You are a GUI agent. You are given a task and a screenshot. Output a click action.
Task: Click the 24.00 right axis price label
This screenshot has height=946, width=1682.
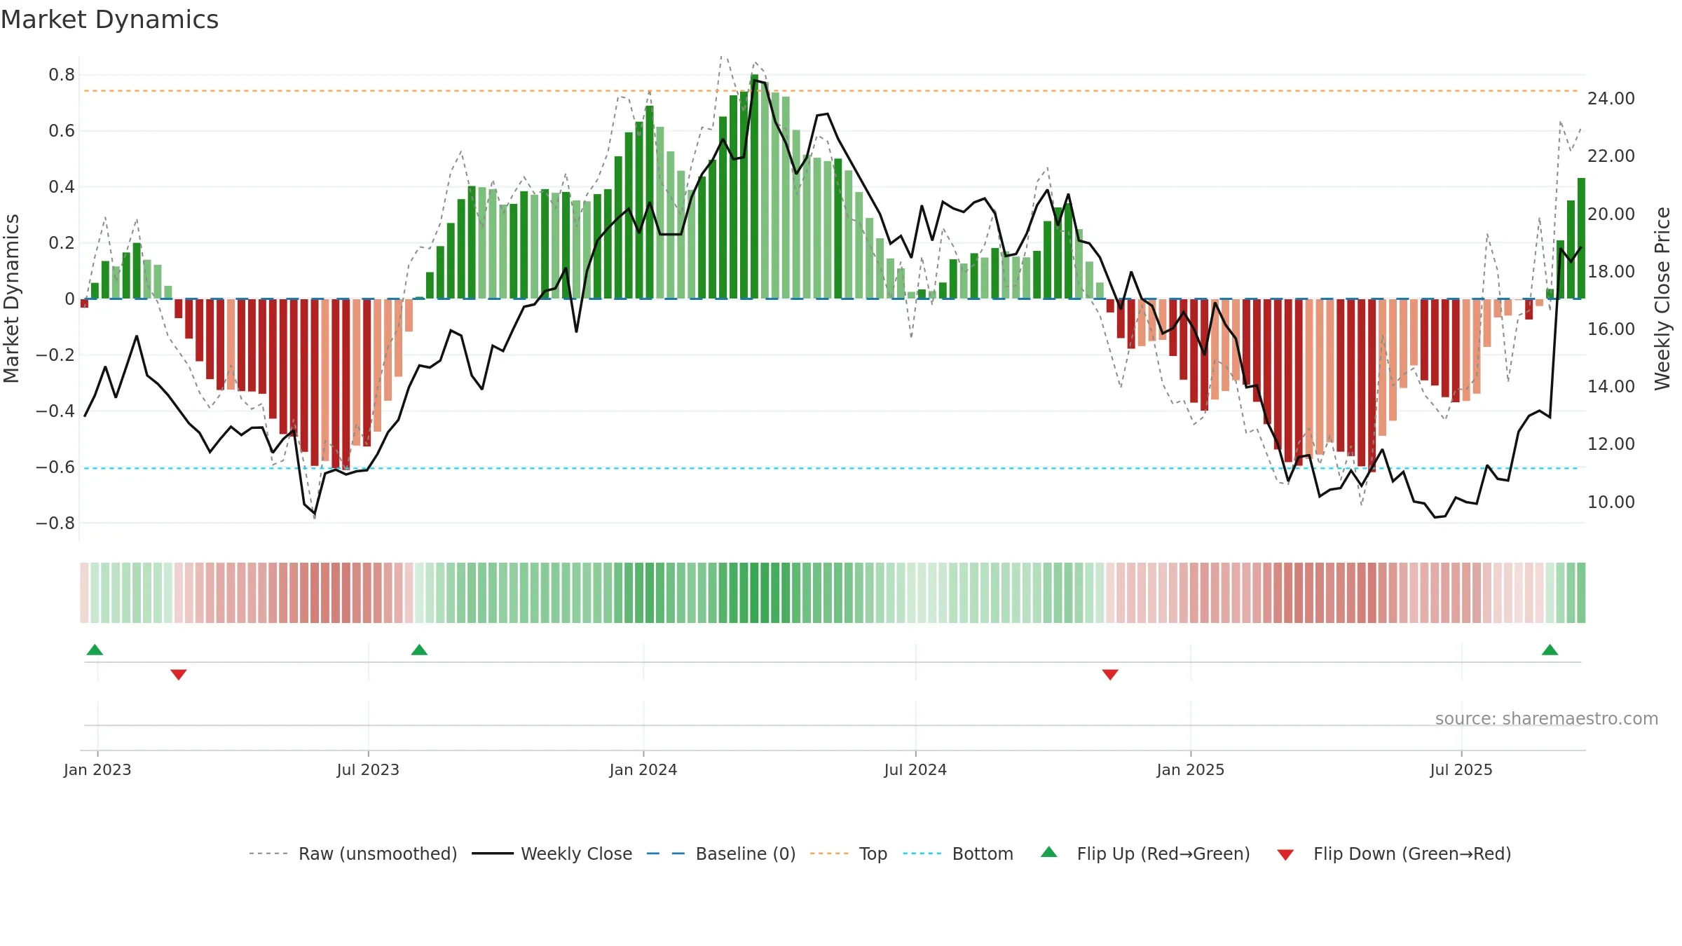point(1611,99)
